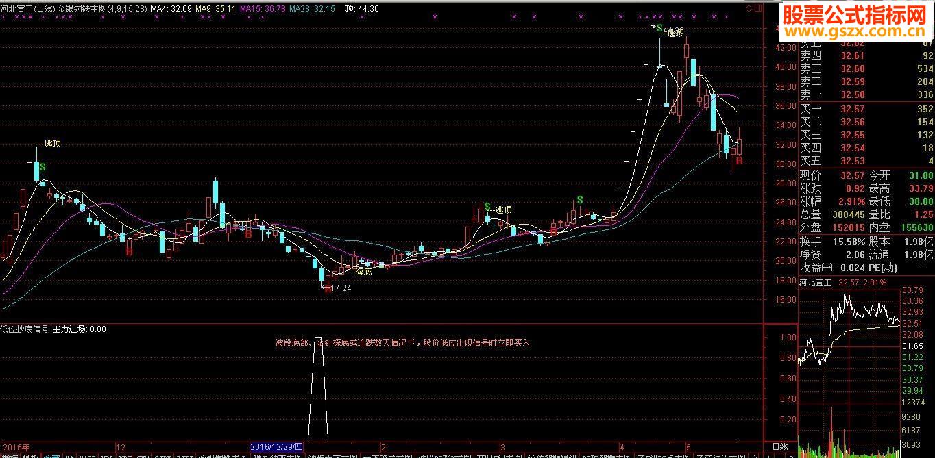Click the 海底 bottom label on the chart

[363, 272]
